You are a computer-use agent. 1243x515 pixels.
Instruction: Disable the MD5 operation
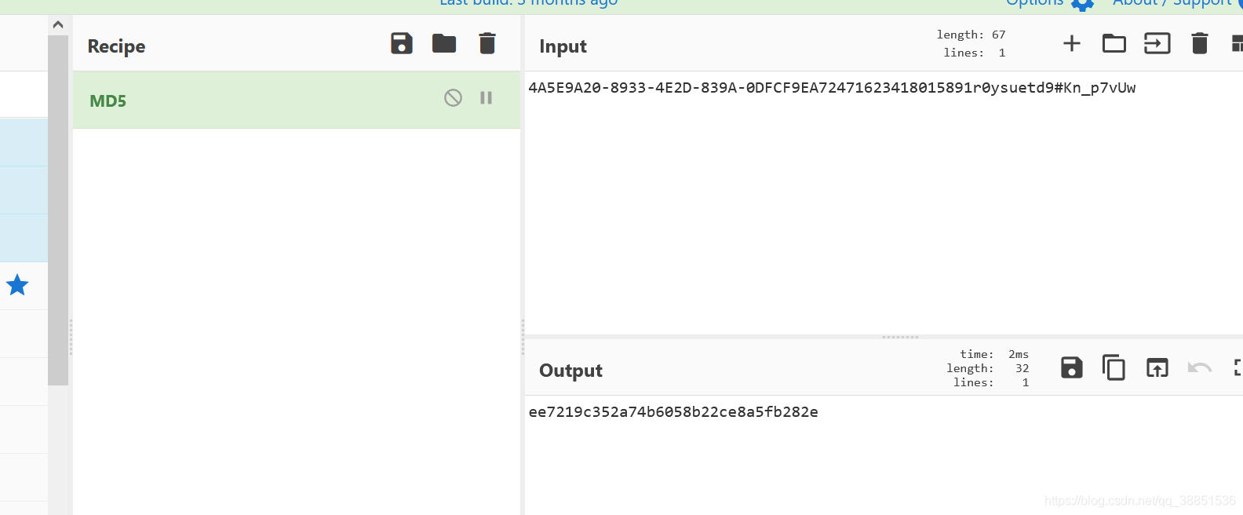[x=453, y=98]
